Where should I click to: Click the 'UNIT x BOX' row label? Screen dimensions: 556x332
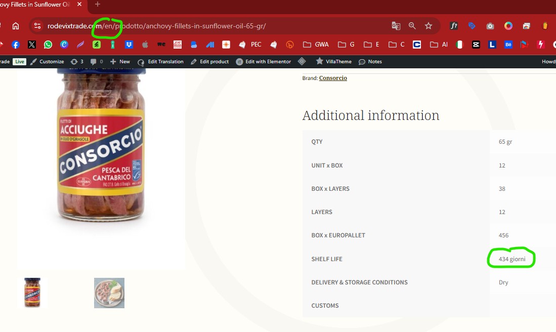click(327, 165)
